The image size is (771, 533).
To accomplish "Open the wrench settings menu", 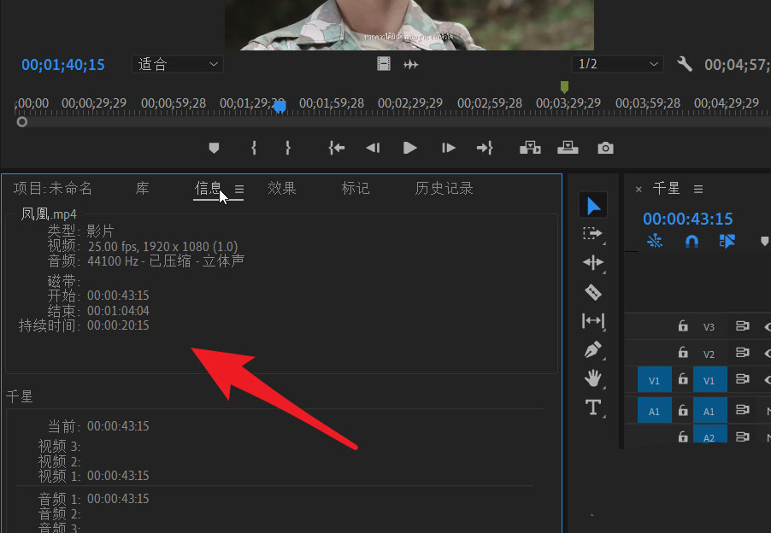I will tap(684, 64).
